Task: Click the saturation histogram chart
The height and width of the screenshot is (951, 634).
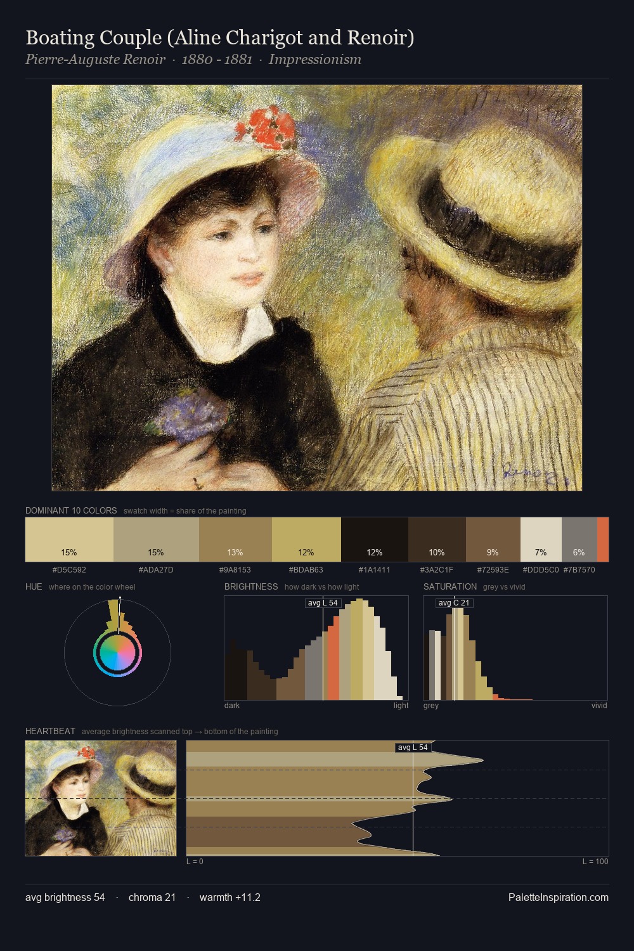Action: coord(515,648)
